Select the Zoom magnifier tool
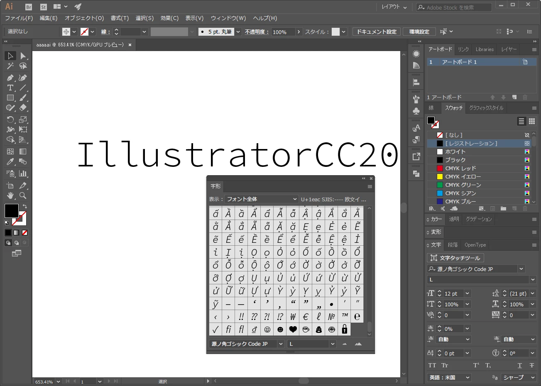The image size is (541, 386). coord(23,195)
